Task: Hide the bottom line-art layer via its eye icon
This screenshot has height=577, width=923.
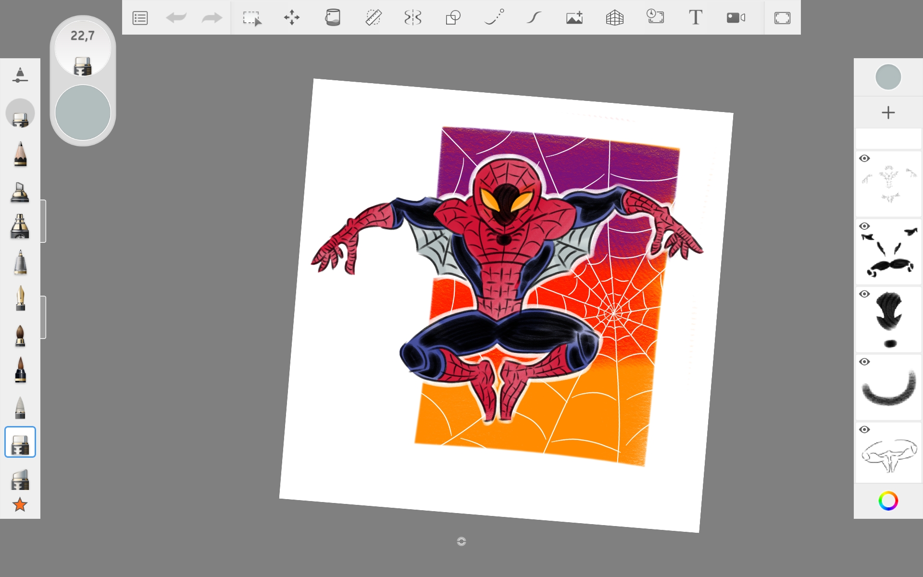Action: [x=864, y=430]
